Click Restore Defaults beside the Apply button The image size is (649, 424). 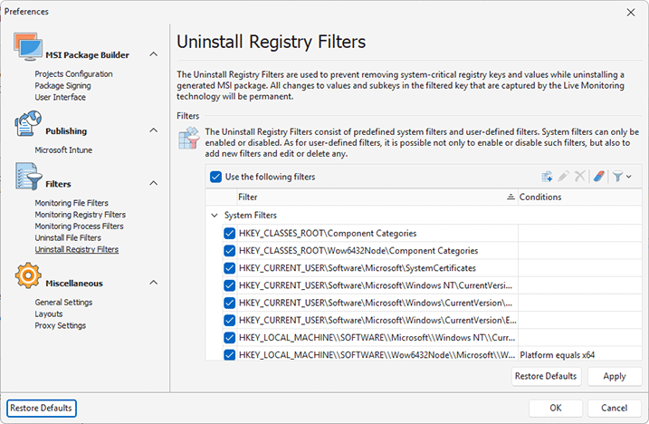point(545,376)
